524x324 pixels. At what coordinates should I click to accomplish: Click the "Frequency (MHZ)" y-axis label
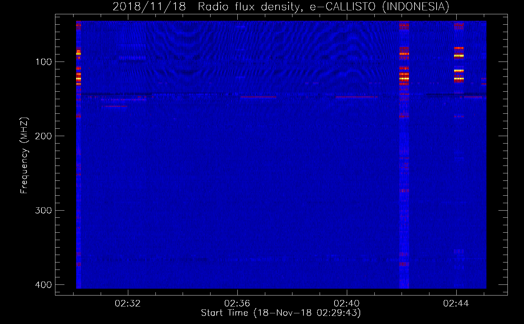(x=24, y=156)
